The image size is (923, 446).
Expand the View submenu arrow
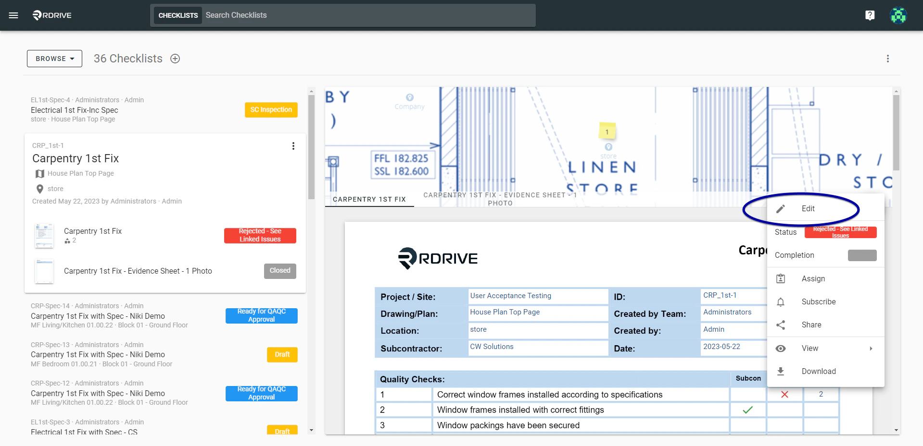(871, 349)
